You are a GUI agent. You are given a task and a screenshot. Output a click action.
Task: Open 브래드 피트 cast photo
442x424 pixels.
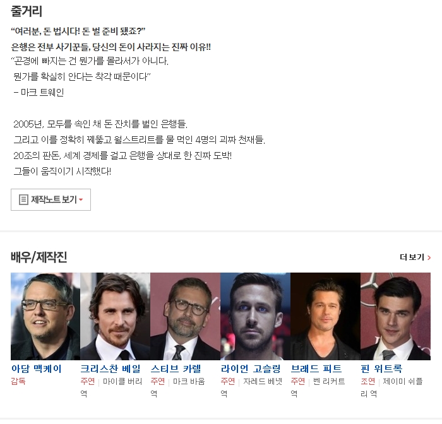coord(325,316)
